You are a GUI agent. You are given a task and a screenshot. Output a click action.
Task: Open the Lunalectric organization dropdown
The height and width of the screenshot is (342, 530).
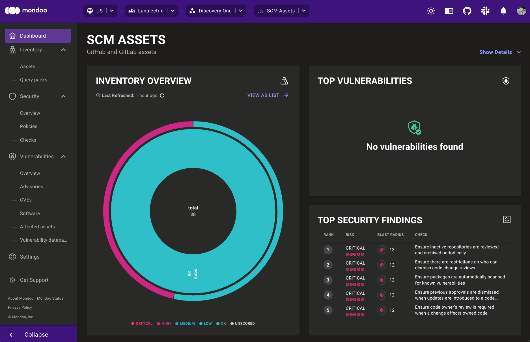(173, 10)
